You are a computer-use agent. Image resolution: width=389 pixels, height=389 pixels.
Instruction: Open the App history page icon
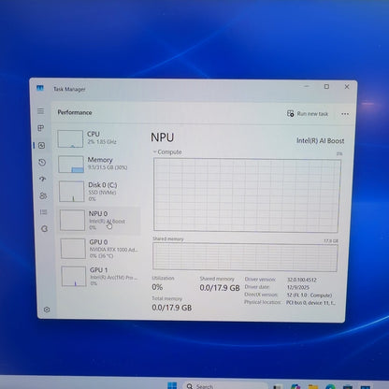(x=42, y=163)
